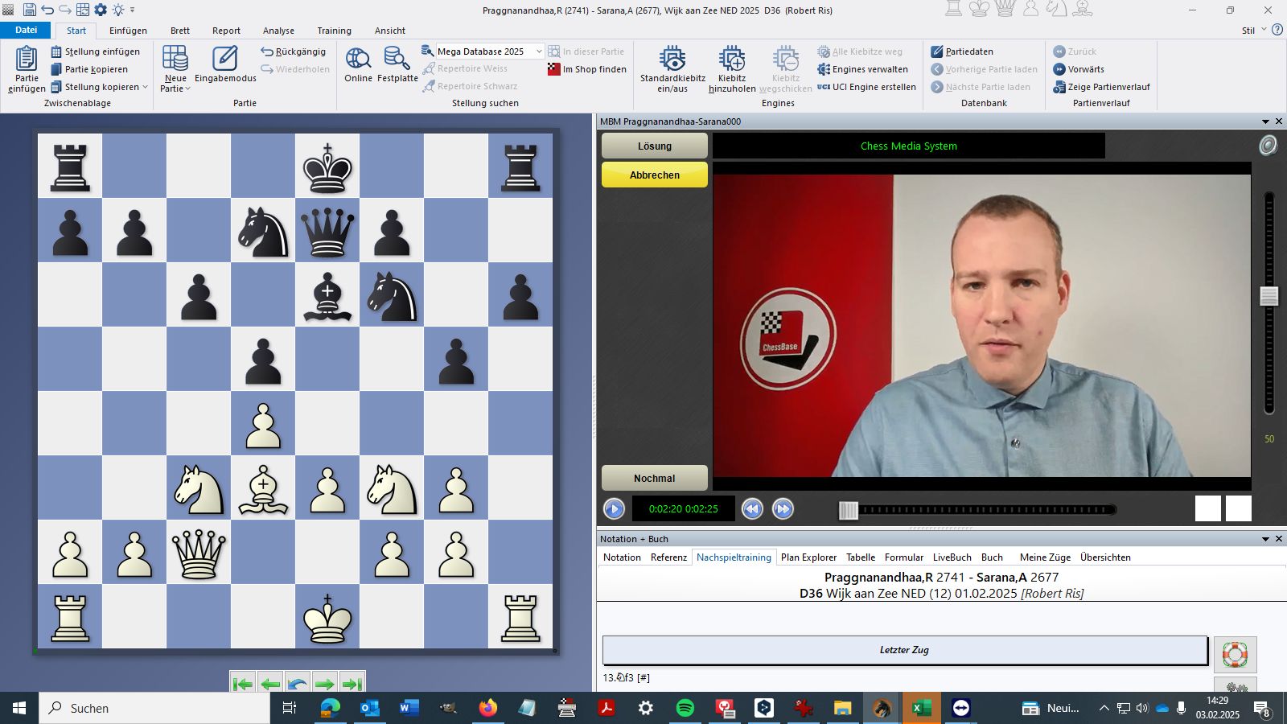This screenshot has height=724, width=1287.
Task: Click the lifebuoy hint icon
Action: (1235, 654)
